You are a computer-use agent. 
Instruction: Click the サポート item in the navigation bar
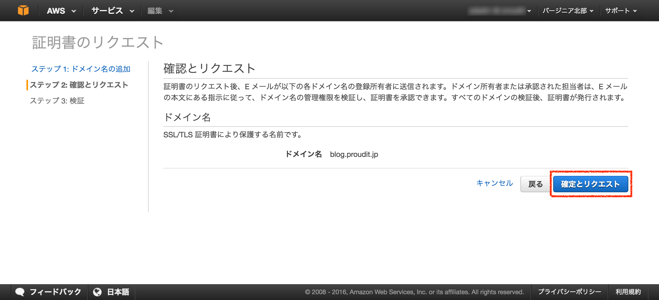point(617,11)
